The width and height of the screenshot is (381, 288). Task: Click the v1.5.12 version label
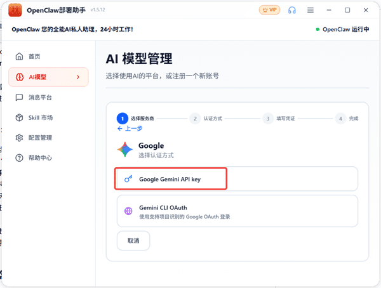tap(98, 10)
